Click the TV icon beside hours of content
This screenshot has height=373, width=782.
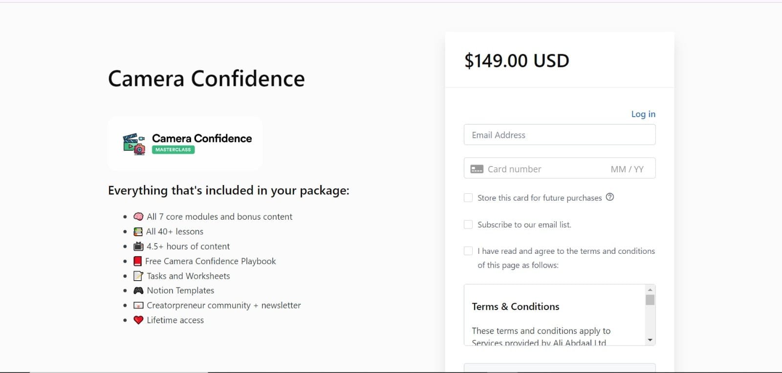138,246
